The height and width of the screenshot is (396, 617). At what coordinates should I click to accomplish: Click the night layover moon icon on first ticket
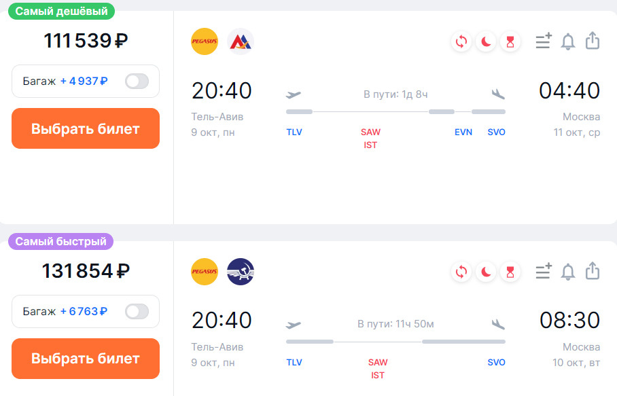[486, 41]
